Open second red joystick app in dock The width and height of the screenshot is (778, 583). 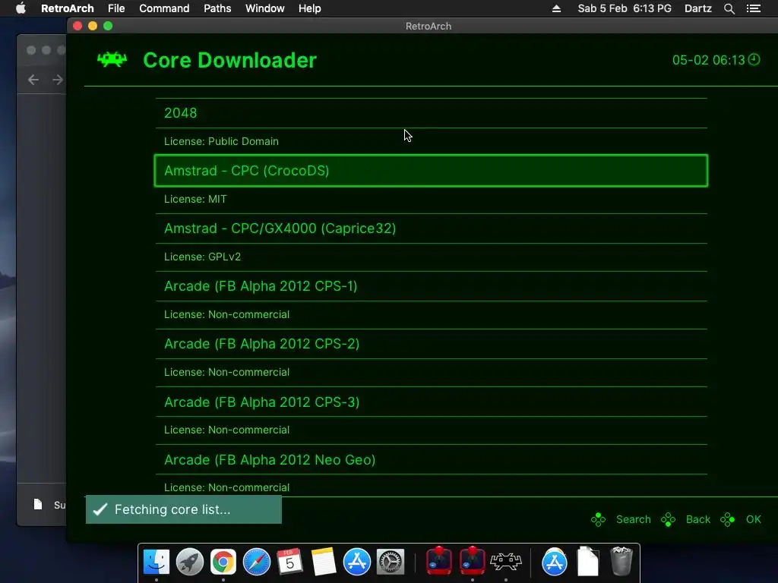(x=473, y=561)
